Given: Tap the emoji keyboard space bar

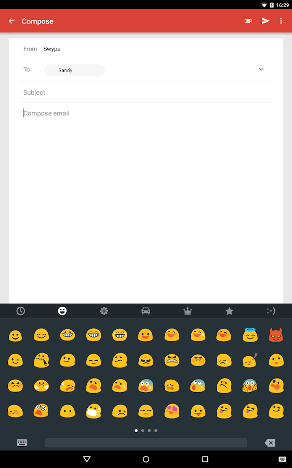Looking at the screenshot, I should (x=146, y=443).
